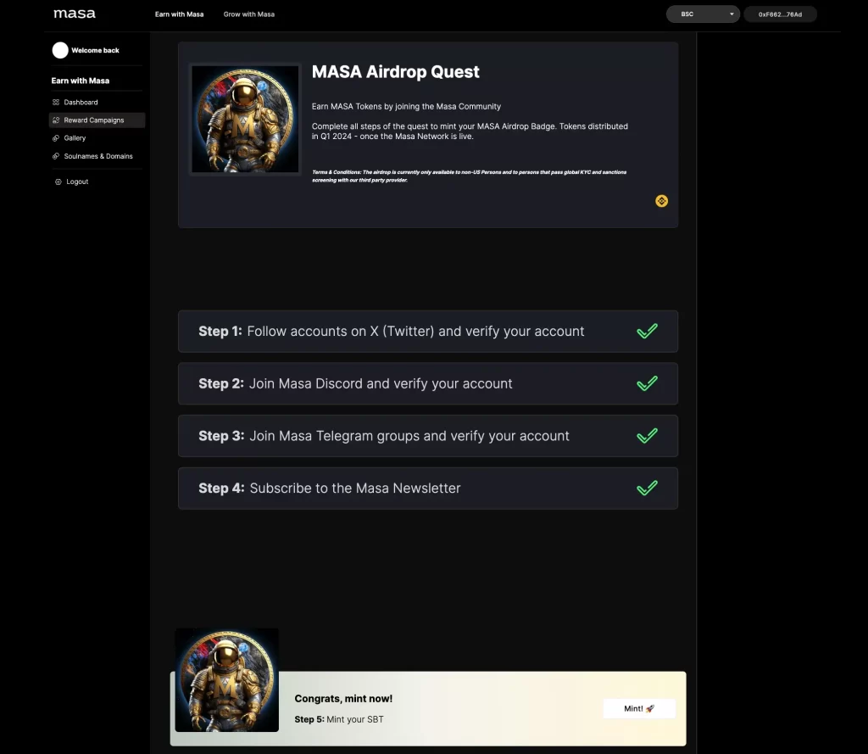Click the Reward Campaigns sidebar icon
The image size is (868, 754).
(56, 120)
